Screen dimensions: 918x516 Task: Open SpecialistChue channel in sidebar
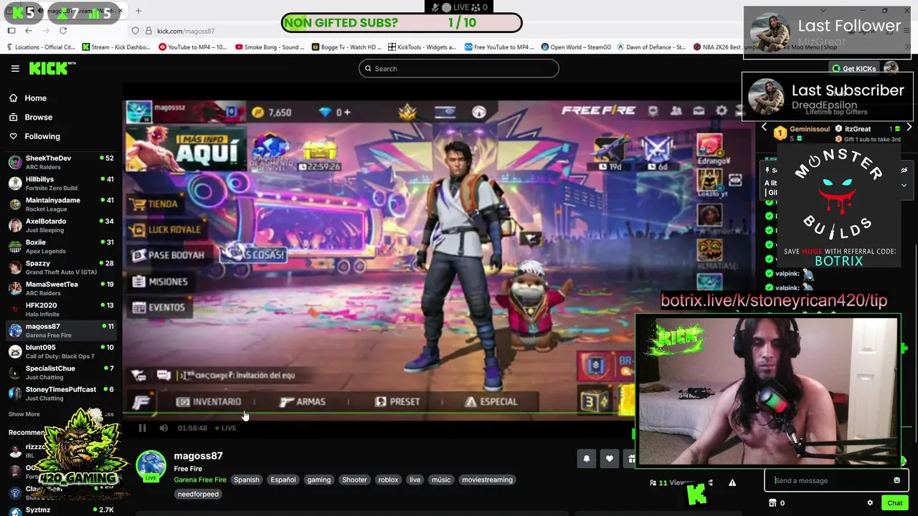point(61,373)
